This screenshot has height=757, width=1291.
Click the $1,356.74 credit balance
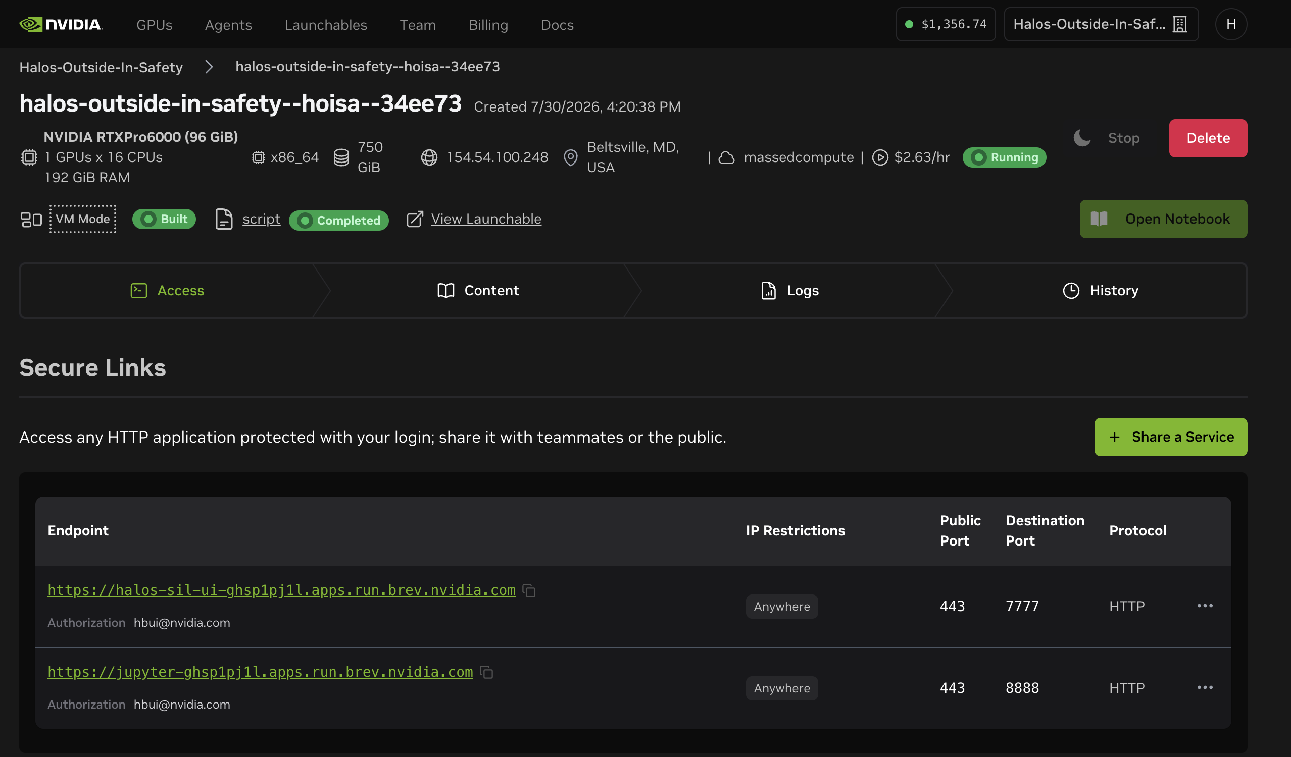click(946, 24)
